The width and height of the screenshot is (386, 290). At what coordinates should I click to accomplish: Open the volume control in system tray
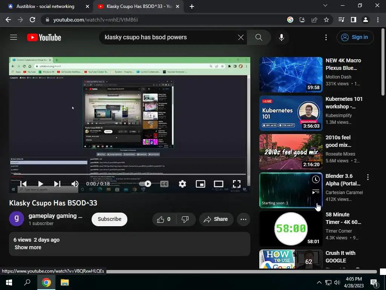tap(337, 282)
